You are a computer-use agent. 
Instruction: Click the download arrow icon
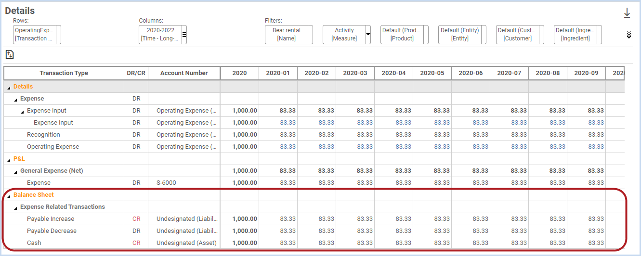[x=627, y=13]
